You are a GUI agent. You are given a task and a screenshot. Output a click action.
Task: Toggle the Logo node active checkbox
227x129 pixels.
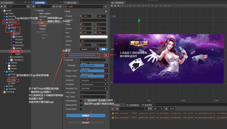[x=66, y=7]
